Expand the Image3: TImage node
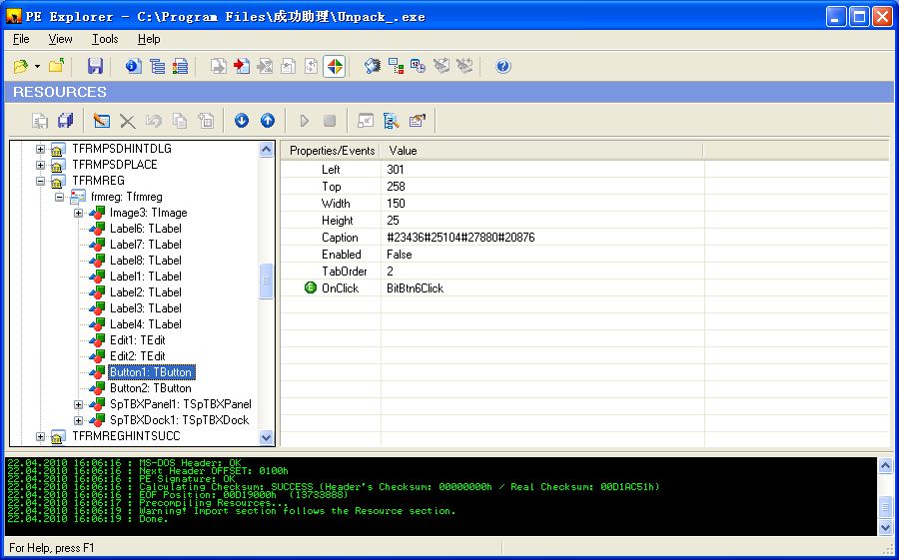The height and width of the screenshot is (560, 899). tap(78, 214)
